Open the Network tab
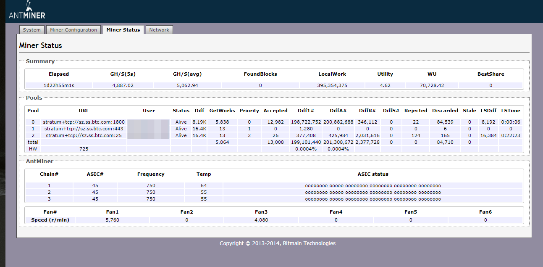The height and width of the screenshot is (267, 543). pos(159,30)
